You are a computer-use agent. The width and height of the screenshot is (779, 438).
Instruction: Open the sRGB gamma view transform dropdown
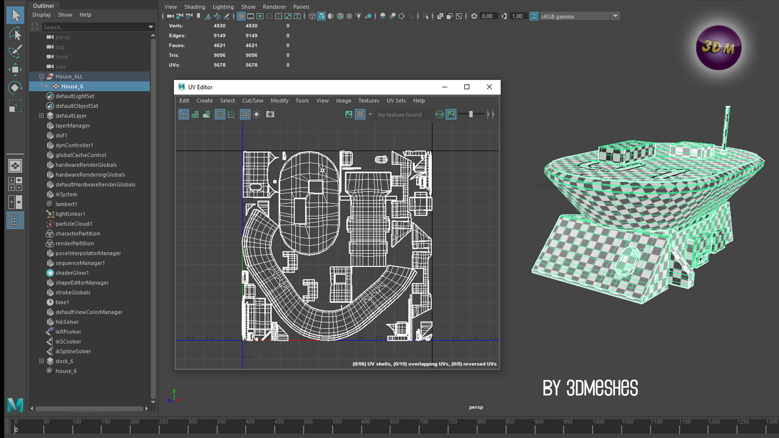615,16
